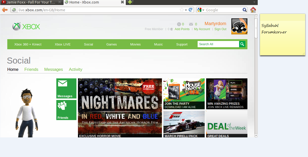Open the list all tabs dropdown
Screen dimensions: 308x157
pos(254,2)
